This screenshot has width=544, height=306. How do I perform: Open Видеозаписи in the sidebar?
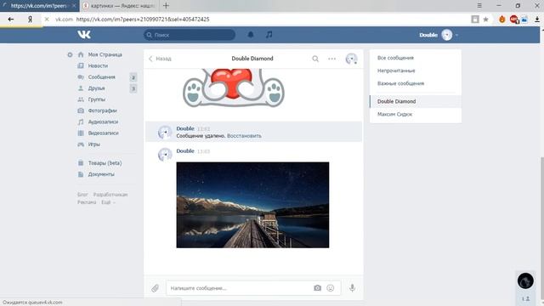tap(103, 133)
